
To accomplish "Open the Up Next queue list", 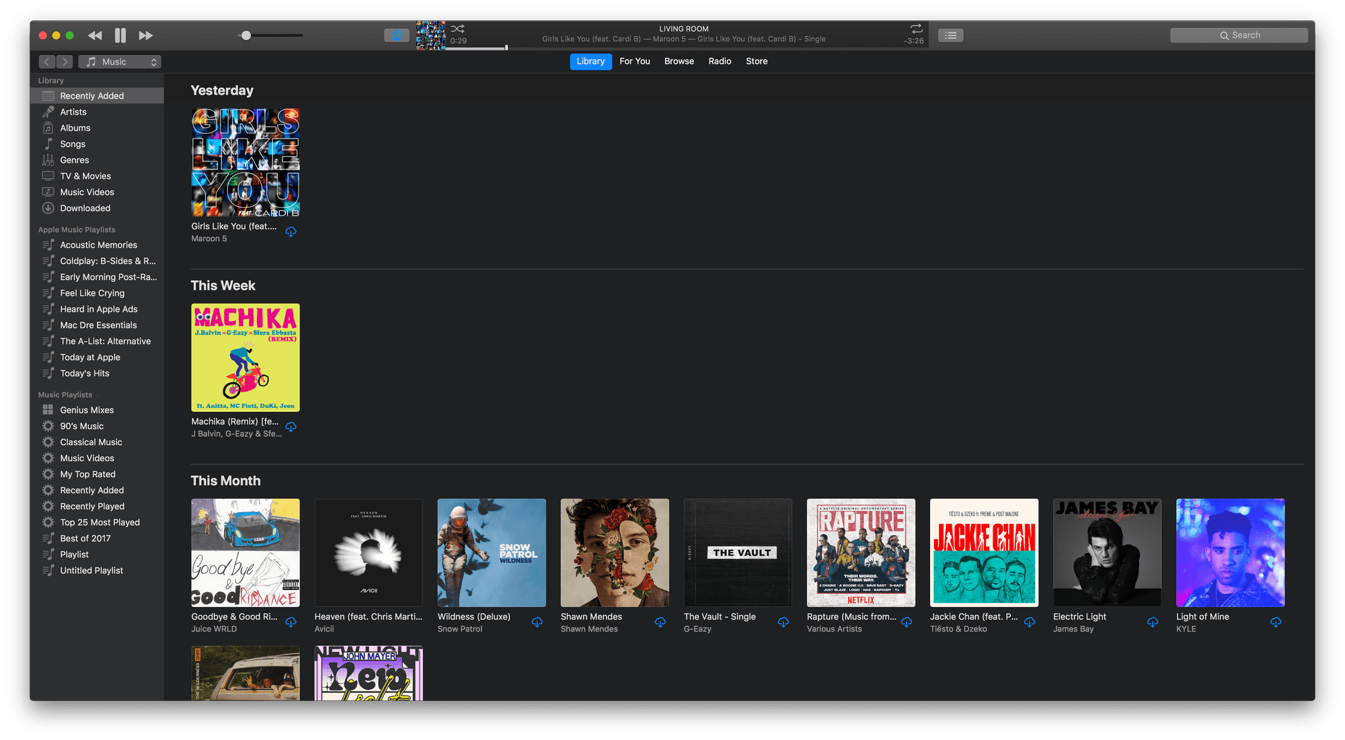I will (x=950, y=34).
